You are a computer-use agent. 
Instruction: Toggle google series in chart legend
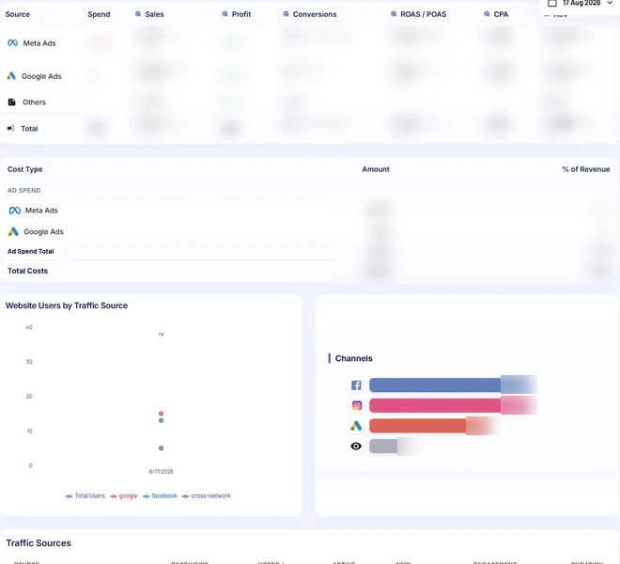click(x=124, y=496)
